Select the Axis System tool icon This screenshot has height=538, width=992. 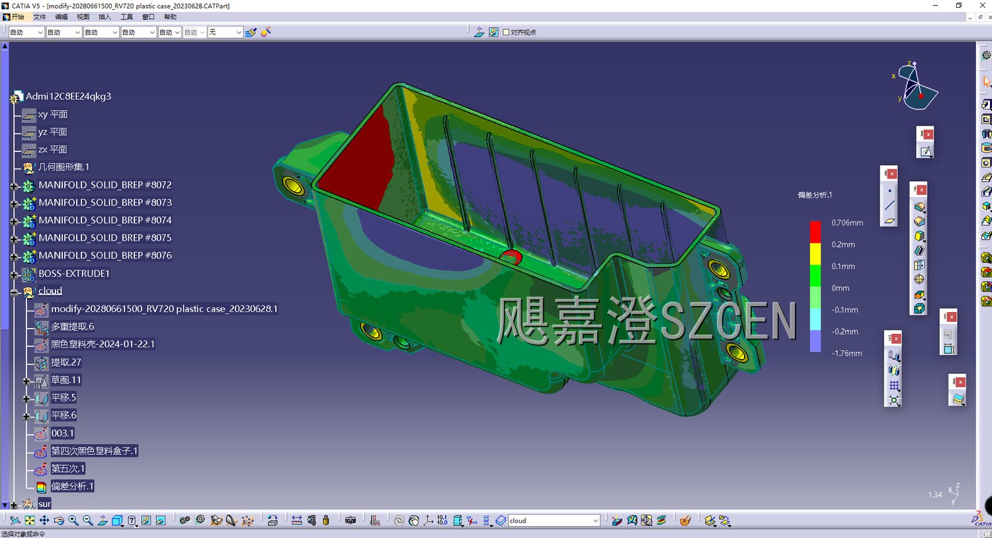(429, 521)
